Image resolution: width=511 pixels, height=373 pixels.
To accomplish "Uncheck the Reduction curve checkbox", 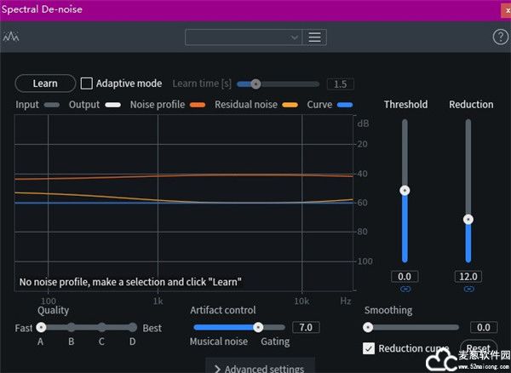I will [x=369, y=348].
